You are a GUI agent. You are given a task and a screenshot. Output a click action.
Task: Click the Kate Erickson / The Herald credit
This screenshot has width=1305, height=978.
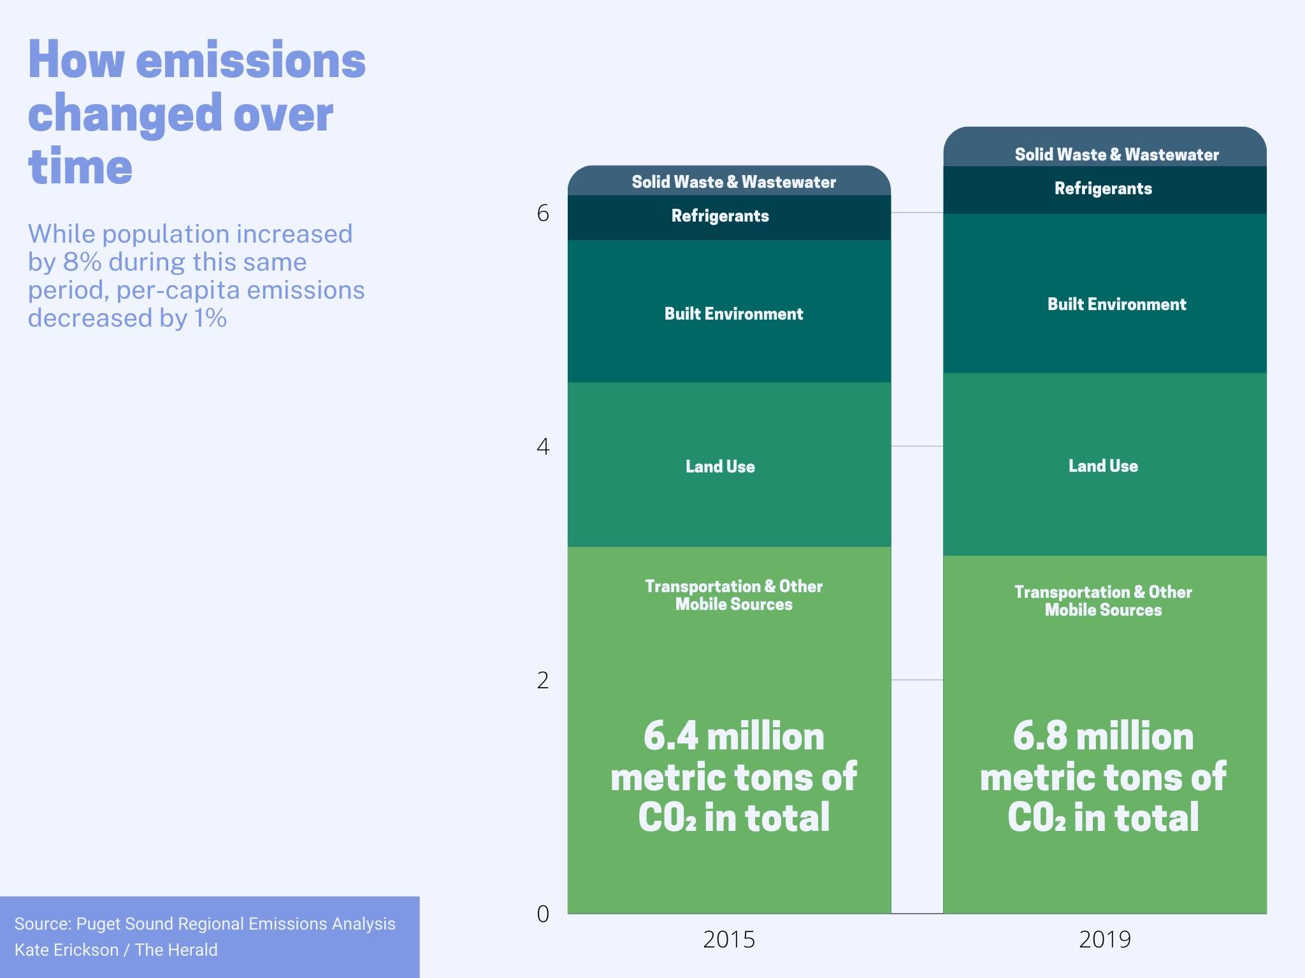(x=116, y=950)
